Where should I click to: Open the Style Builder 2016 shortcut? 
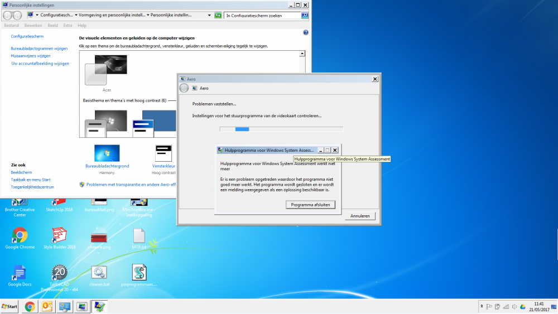(59, 235)
